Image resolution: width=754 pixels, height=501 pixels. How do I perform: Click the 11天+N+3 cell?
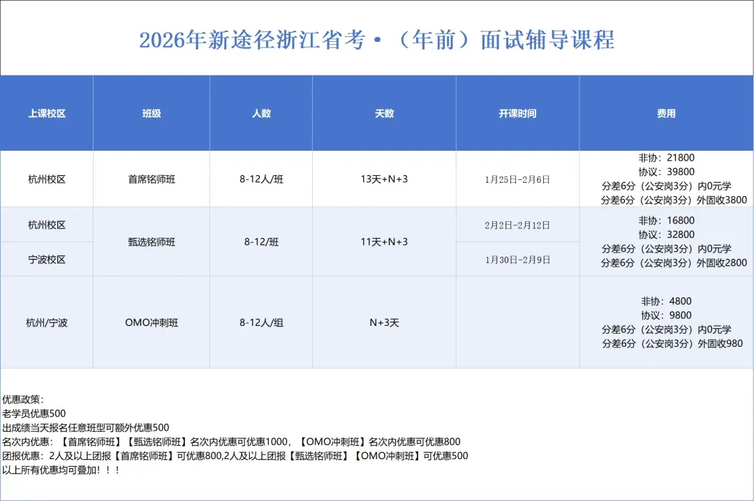tap(384, 242)
